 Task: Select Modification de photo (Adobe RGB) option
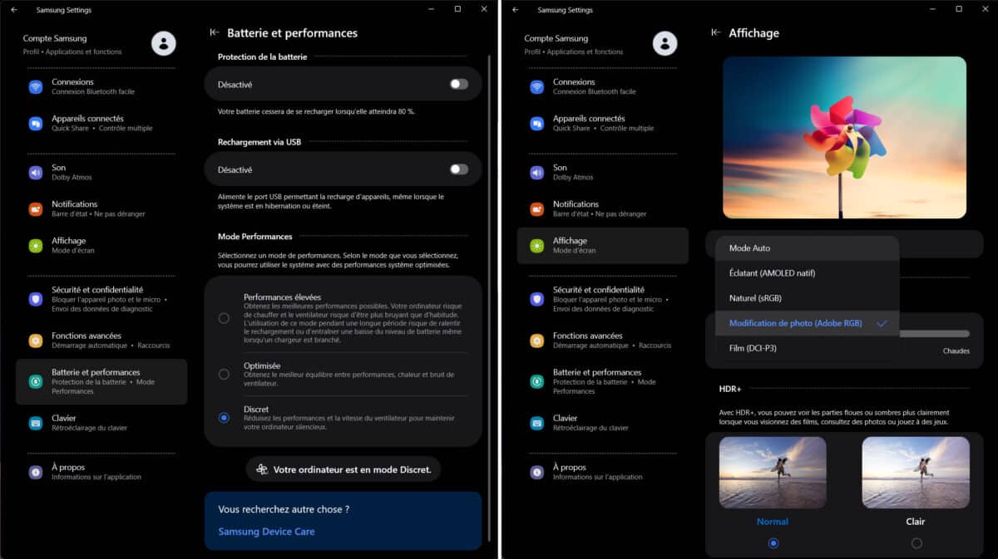coord(808,323)
